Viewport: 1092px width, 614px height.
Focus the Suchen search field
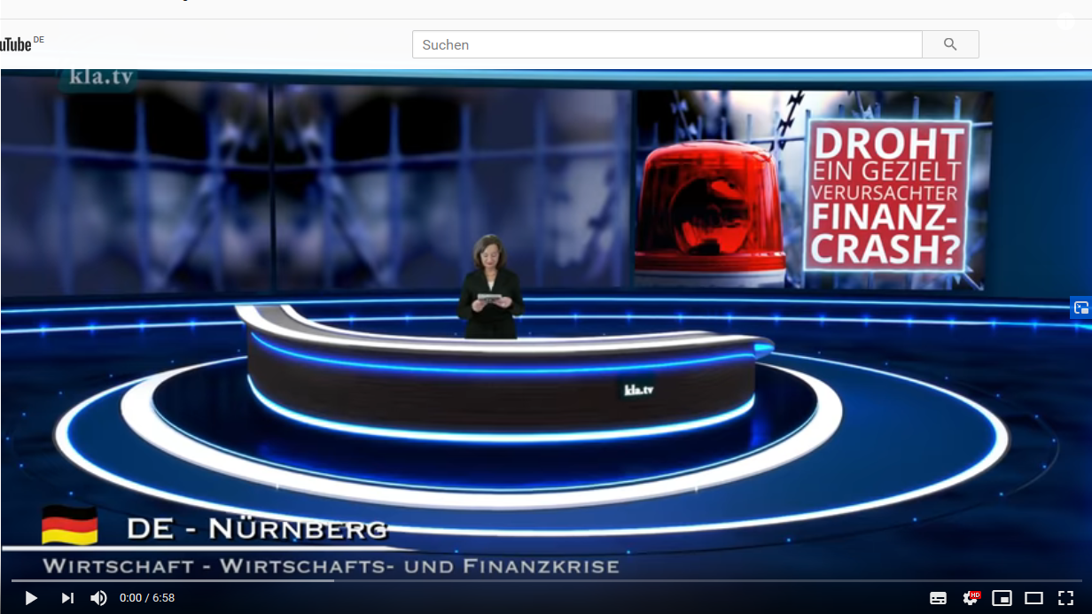pyautogui.click(x=667, y=44)
